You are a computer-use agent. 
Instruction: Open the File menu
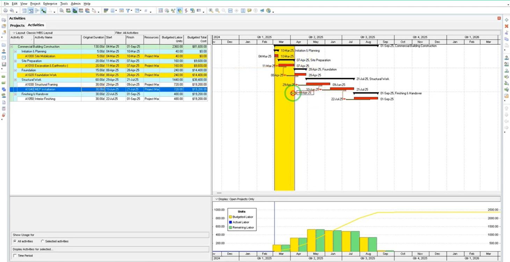click(x=6, y=3)
